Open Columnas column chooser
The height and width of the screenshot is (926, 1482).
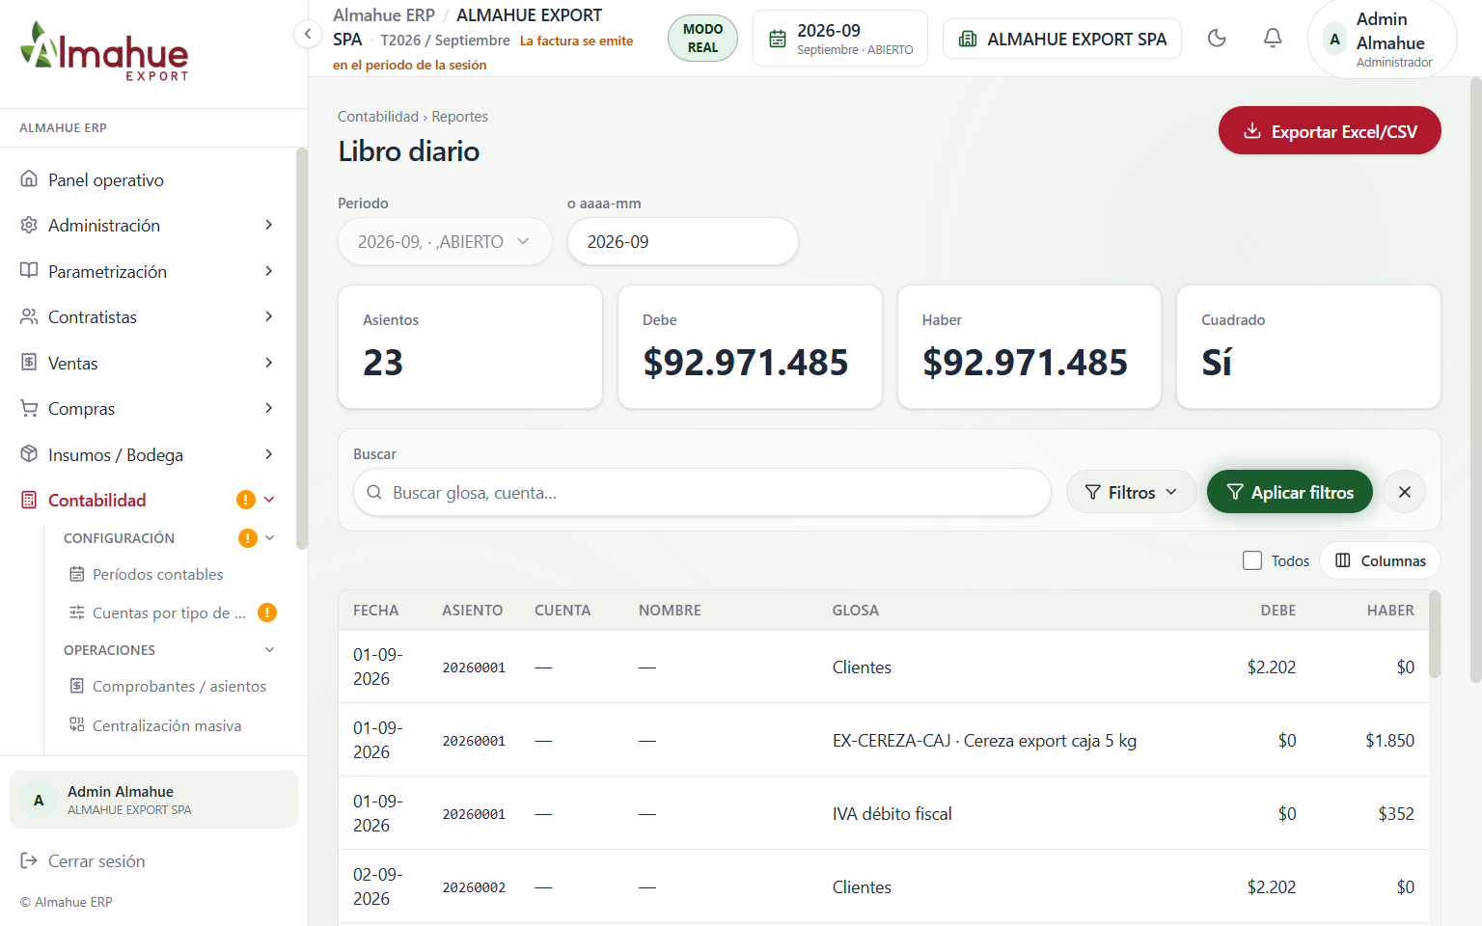pyautogui.click(x=1380, y=560)
